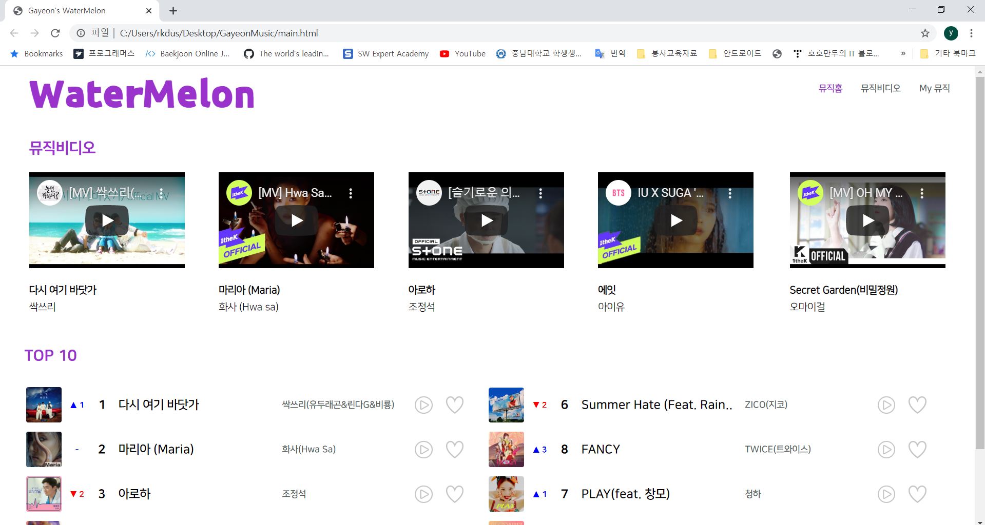Reload the page
The image size is (985, 525).
pyautogui.click(x=55, y=33)
